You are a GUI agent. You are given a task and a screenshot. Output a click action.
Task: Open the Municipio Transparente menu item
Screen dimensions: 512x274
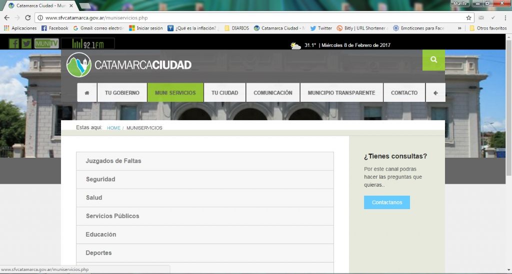(341, 93)
